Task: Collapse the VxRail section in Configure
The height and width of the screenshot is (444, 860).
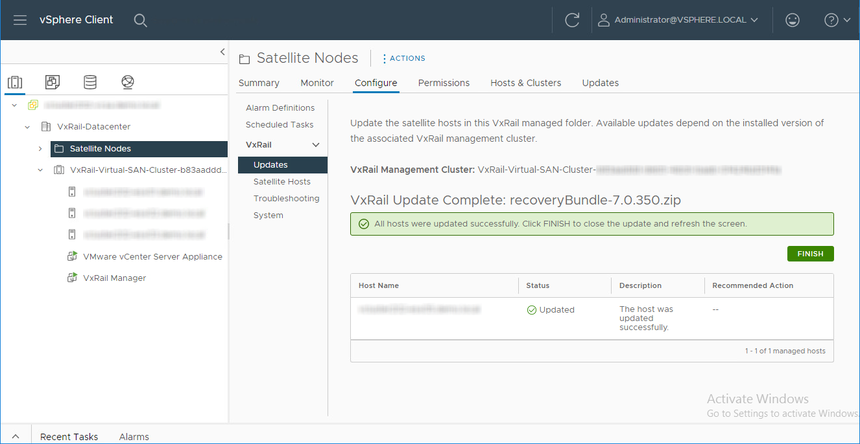Action: tap(316, 145)
